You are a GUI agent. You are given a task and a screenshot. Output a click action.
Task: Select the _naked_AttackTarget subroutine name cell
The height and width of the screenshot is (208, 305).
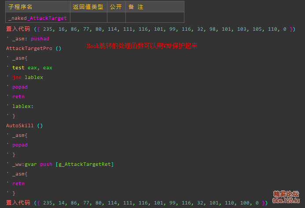[38, 18]
